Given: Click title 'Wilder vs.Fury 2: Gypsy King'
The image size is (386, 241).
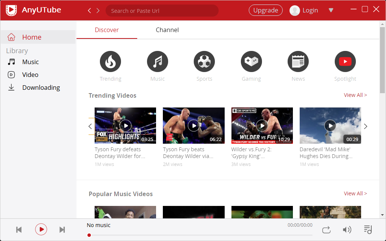Looking at the screenshot, I should [x=251, y=153].
